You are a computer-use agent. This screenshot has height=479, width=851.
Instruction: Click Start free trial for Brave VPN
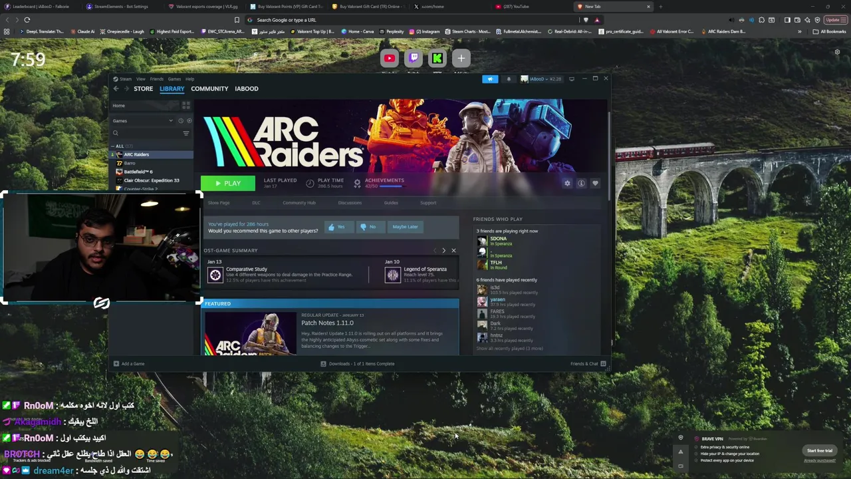[x=820, y=450]
